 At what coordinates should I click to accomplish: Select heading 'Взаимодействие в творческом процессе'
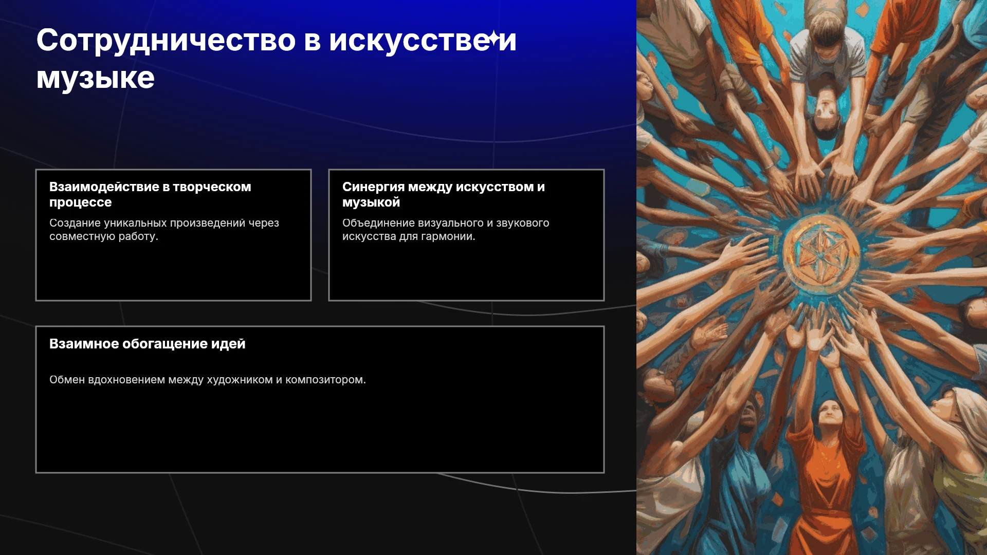point(150,194)
